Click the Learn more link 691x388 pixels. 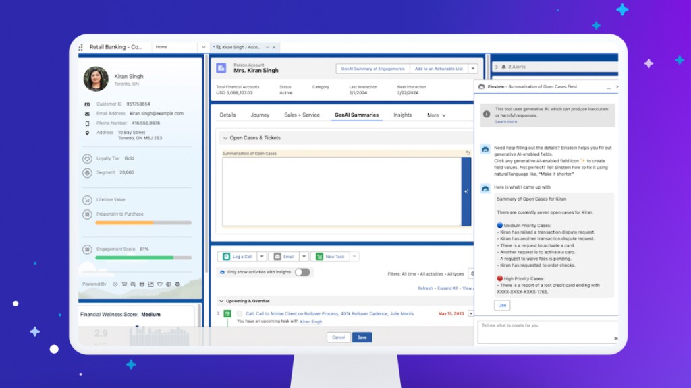point(505,122)
